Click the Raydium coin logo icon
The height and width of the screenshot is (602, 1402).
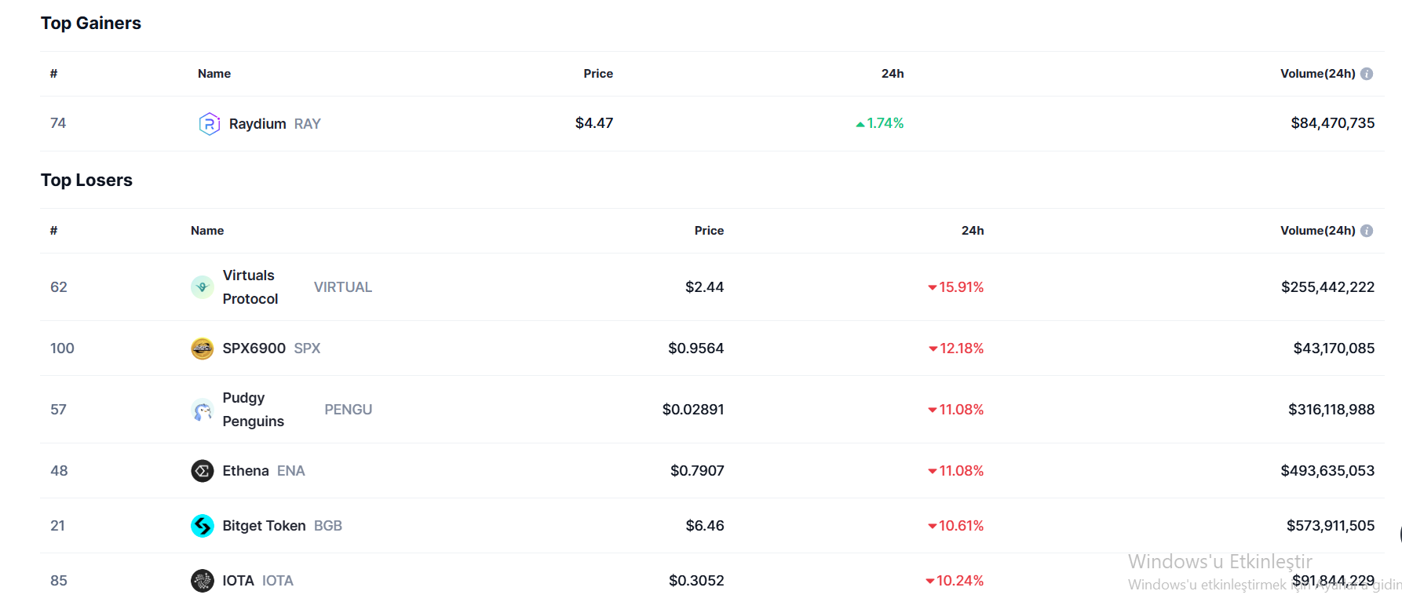tap(209, 123)
